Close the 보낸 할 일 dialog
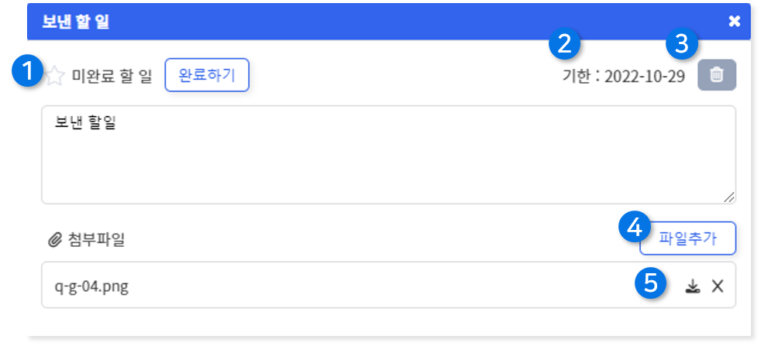The height and width of the screenshot is (346, 761). click(x=735, y=22)
